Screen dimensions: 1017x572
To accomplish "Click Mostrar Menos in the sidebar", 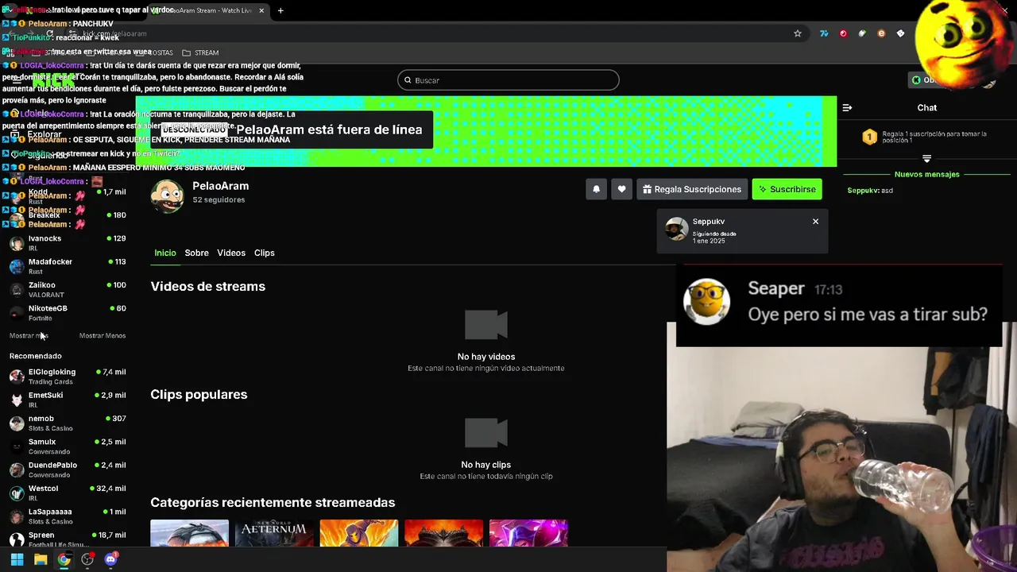I will [102, 335].
